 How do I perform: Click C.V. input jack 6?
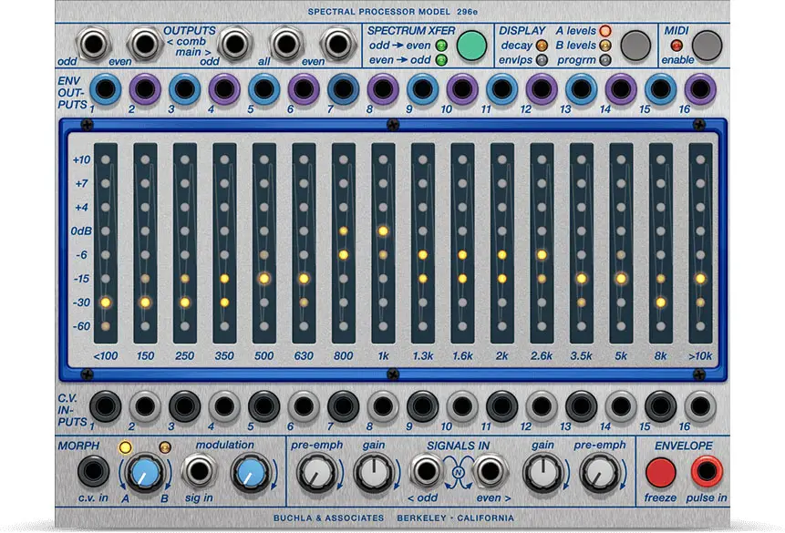[304, 406]
